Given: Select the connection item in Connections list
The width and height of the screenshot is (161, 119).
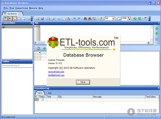Looking at the screenshot, I should pos(17,27).
